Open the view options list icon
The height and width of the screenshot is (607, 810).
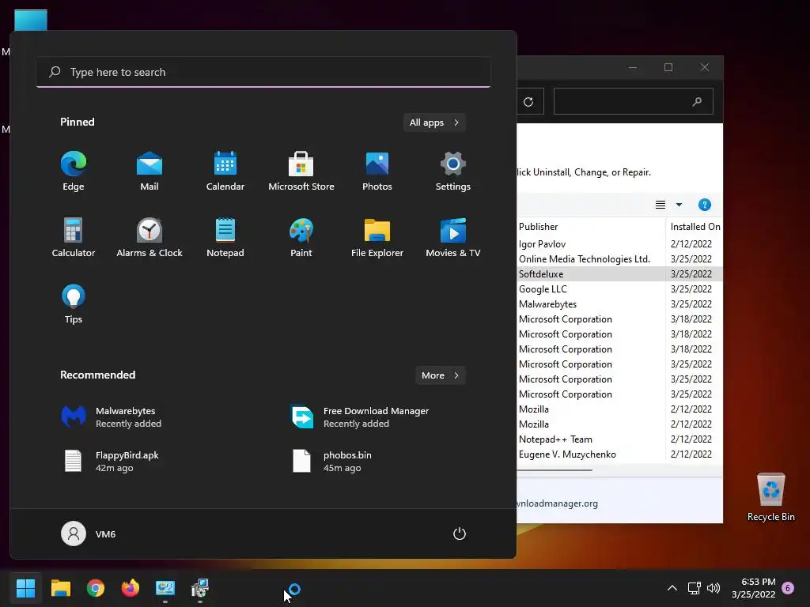coord(660,205)
